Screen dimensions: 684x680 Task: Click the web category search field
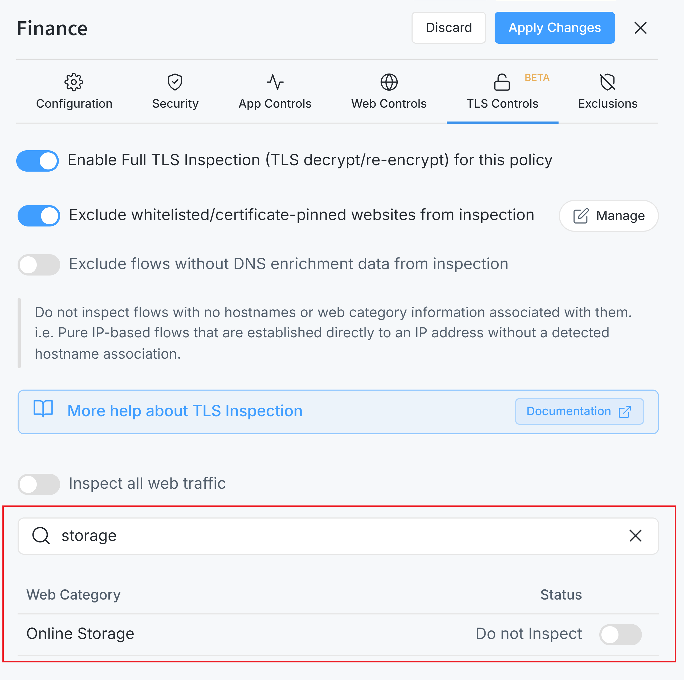pyautogui.click(x=336, y=536)
